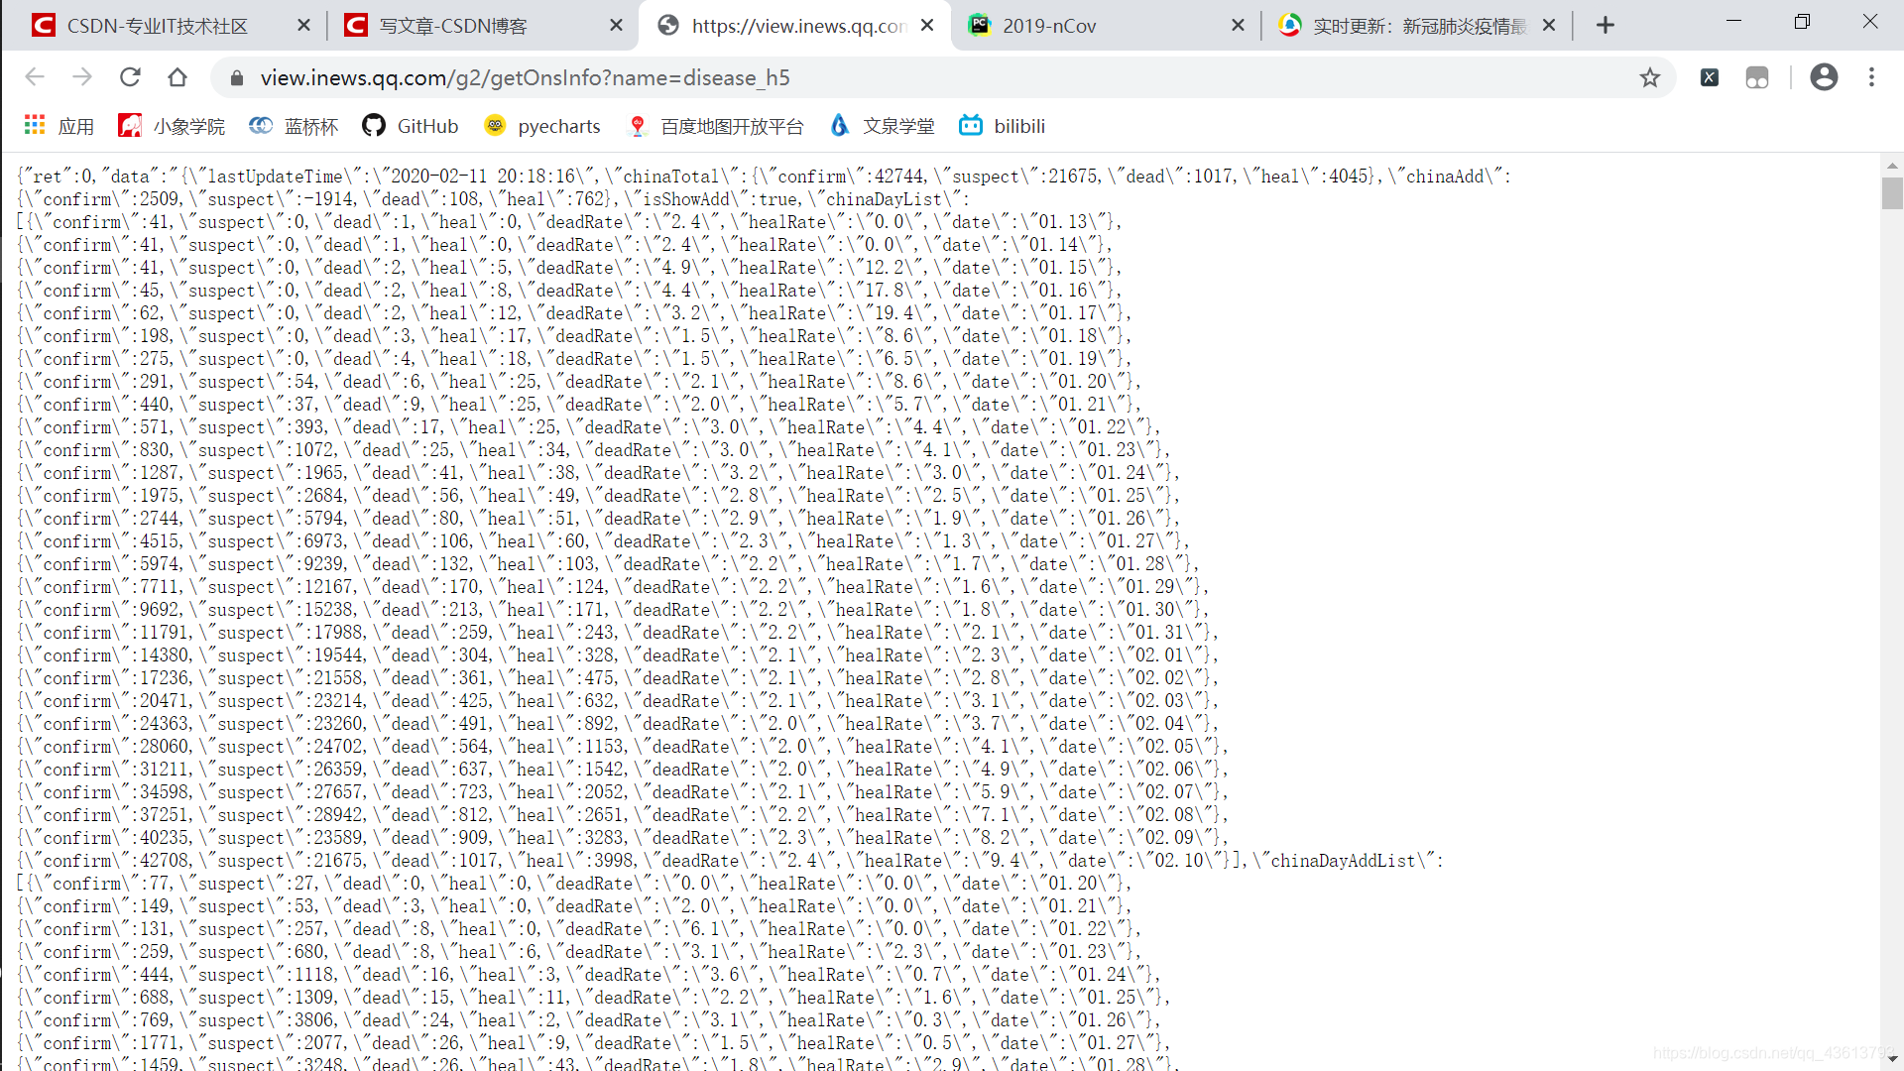Click the chinaDayList key text
1904x1071 pixels.
[x=883, y=199]
